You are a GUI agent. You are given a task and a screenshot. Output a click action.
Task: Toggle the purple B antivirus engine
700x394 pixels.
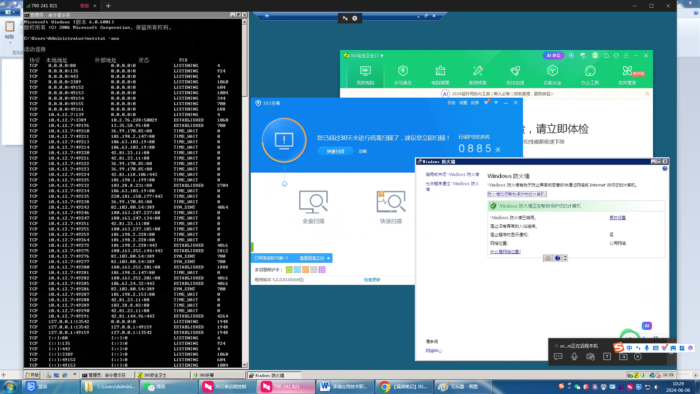322,270
